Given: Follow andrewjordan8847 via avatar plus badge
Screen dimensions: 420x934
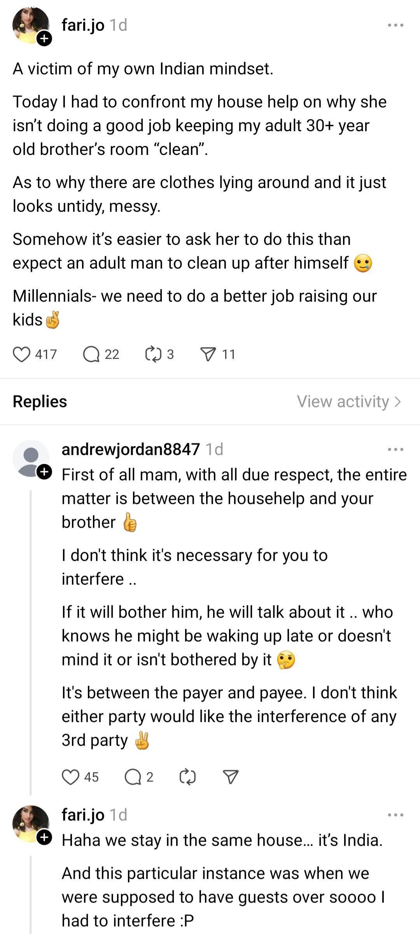Looking at the screenshot, I should click(x=44, y=472).
